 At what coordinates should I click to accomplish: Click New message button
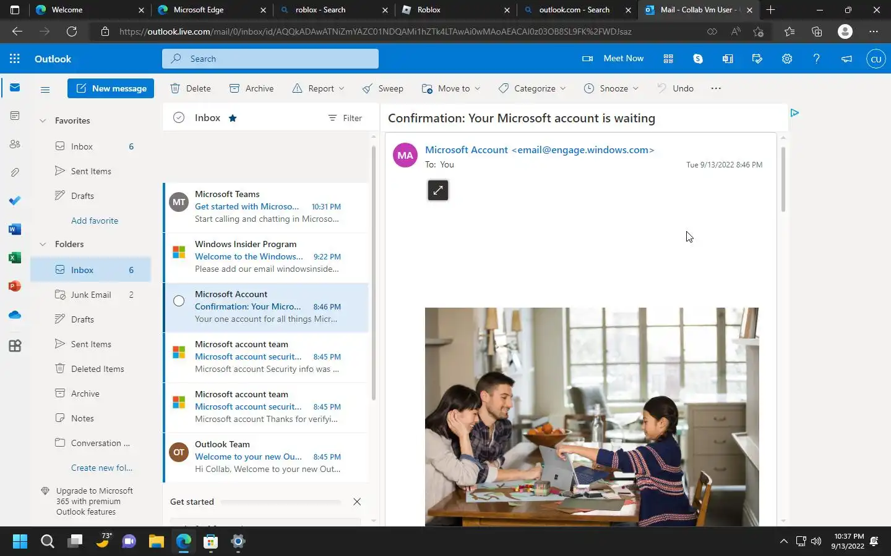[x=111, y=88]
